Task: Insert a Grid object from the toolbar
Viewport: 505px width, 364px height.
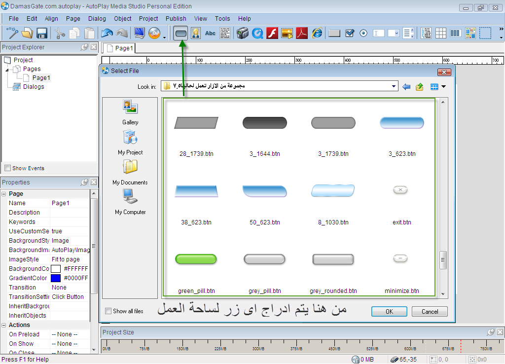Action: pyautogui.click(x=440, y=33)
